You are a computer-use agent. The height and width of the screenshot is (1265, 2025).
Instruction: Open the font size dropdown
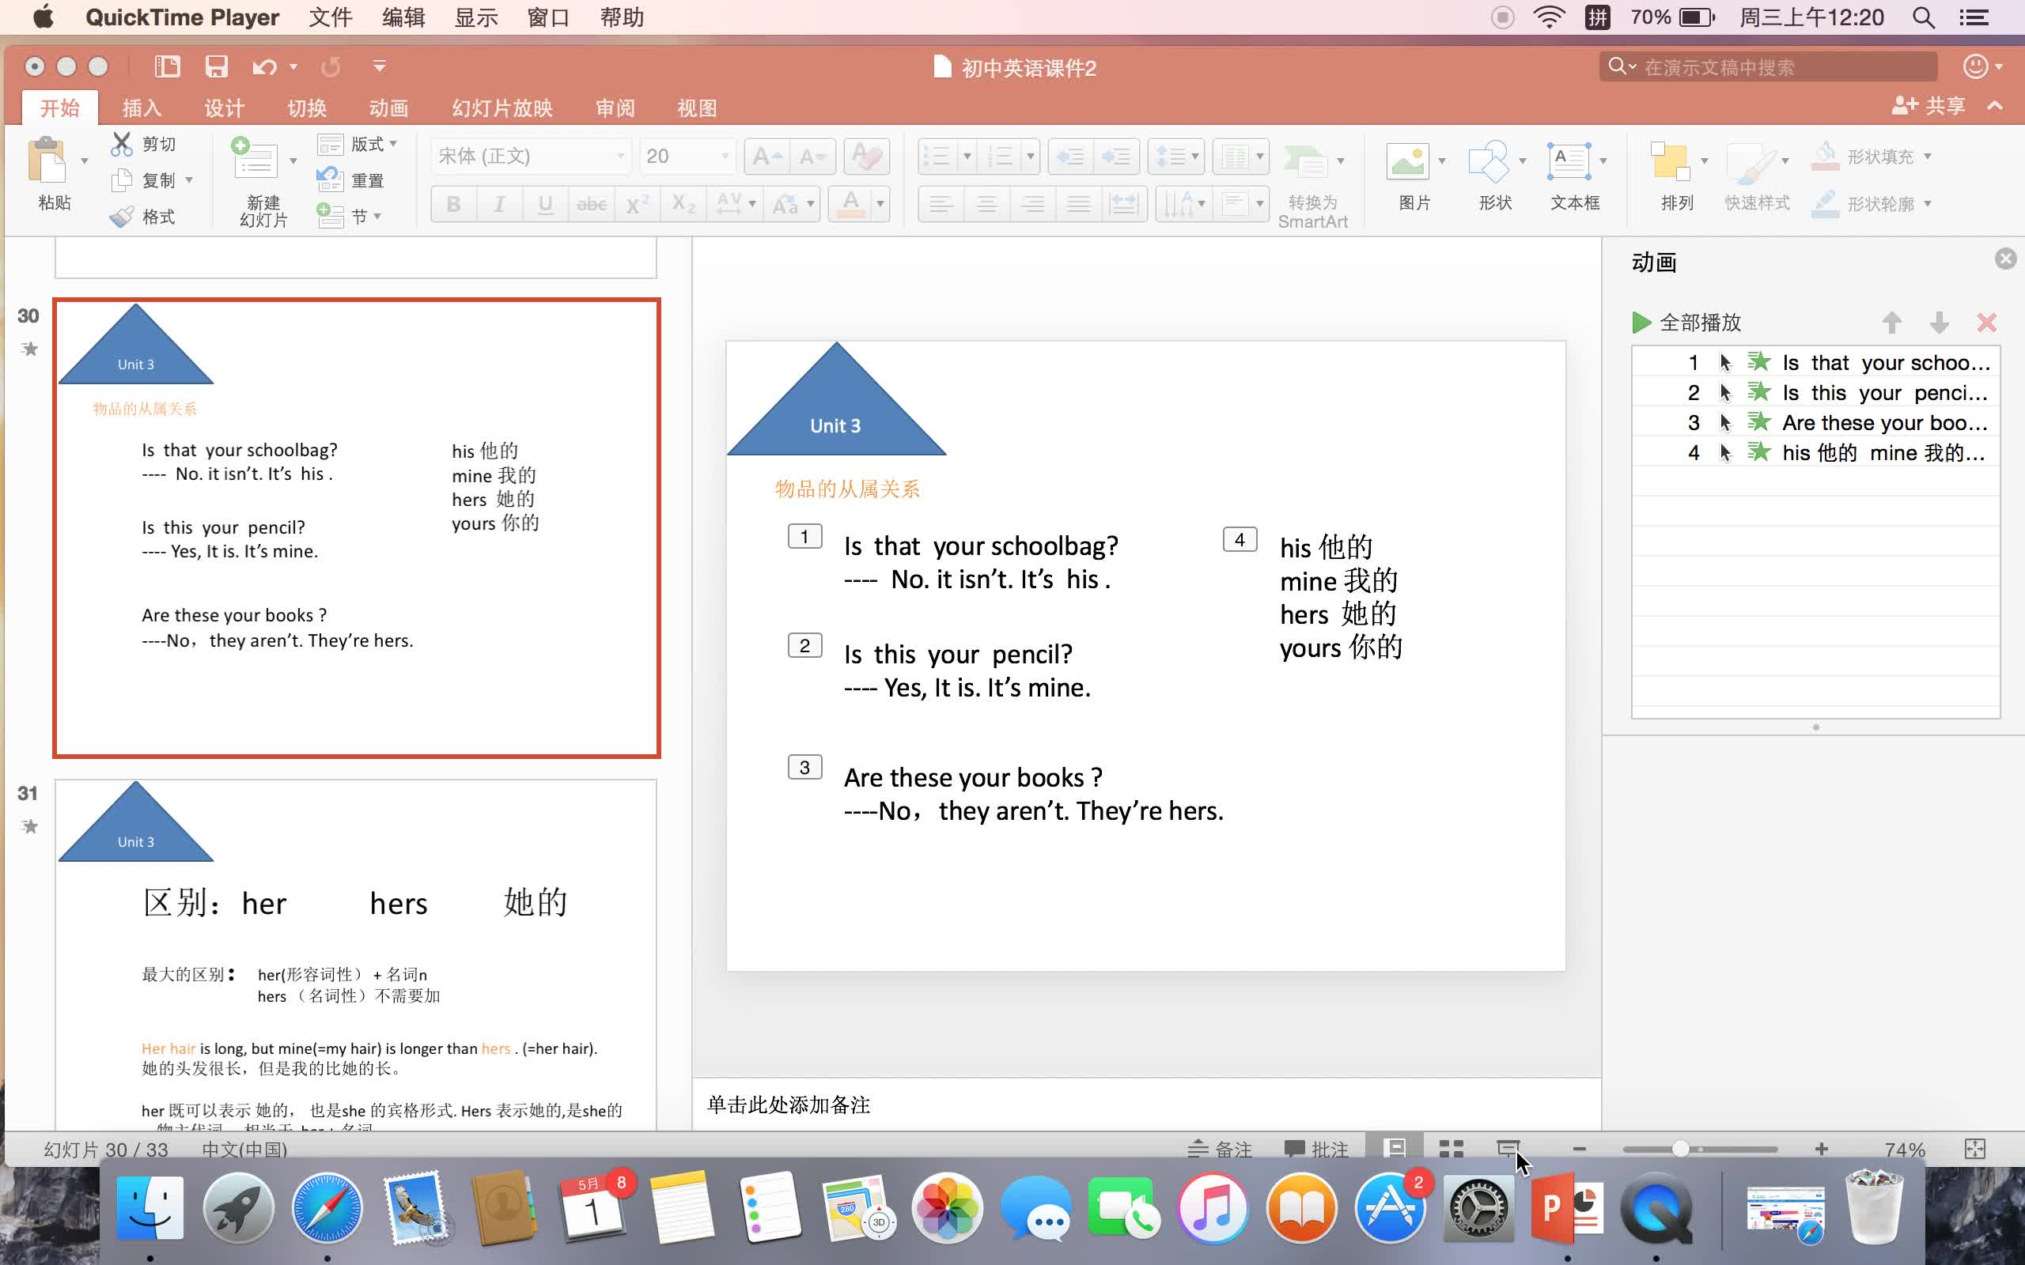pos(724,157)
